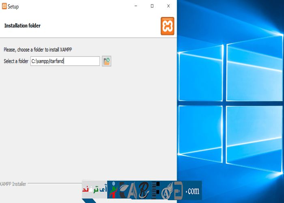
Task: Focus the installation folder path field
Action: (x=65, y=61)
